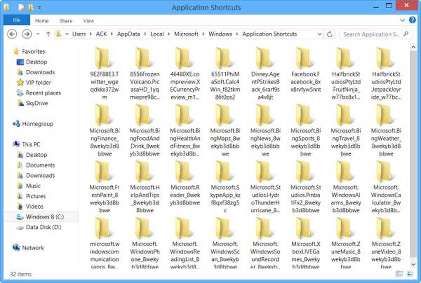This screenshot has width=421, height=283.
Task: Open the Help question mark icon
Action: pos(413,20)
